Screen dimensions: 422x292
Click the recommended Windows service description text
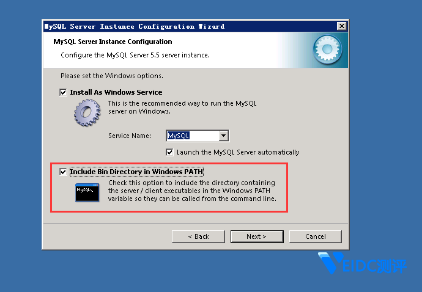[182, 108]
